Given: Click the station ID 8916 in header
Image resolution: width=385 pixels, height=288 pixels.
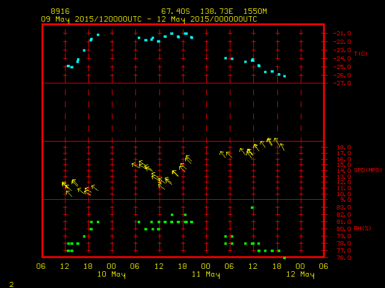Looking at the screenshot, I should tap(60, 11).
